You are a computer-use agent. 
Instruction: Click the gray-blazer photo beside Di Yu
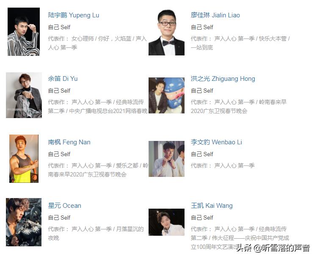24,95
